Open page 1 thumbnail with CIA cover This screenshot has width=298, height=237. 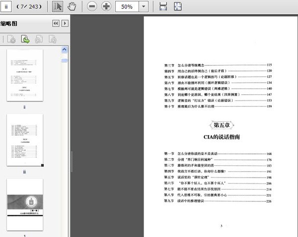click(x=25, y=205)
